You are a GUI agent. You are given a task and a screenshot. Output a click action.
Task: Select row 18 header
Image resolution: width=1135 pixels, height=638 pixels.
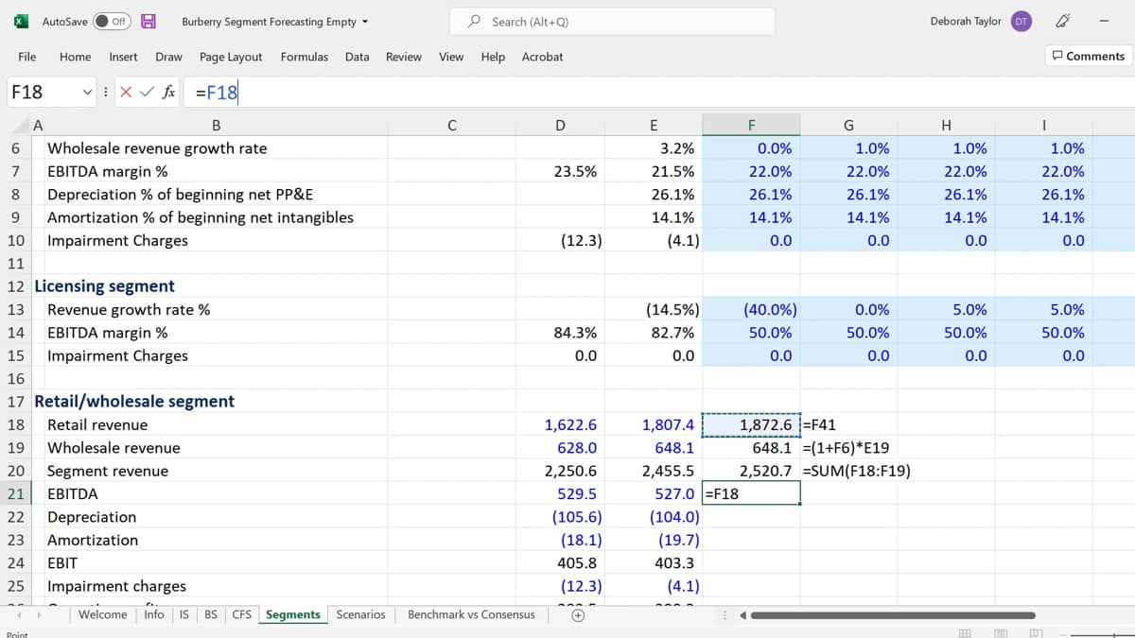pyautogui.click(x=15, y=425)
